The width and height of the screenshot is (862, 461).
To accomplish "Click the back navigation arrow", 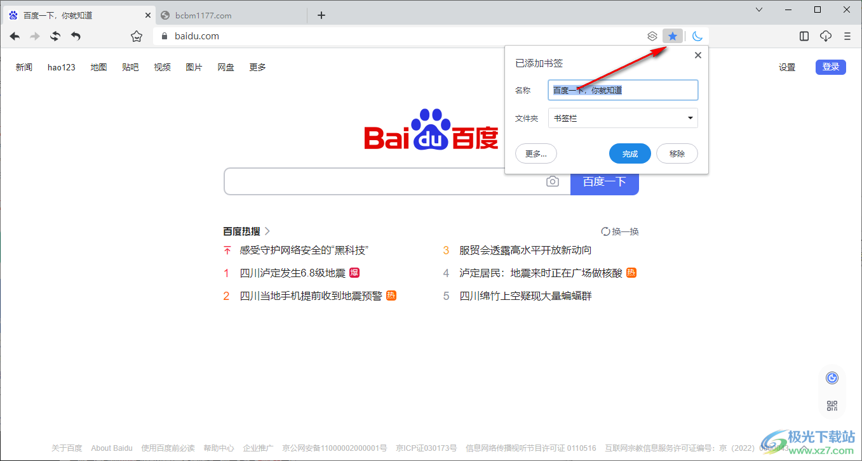I will [x=15, y=36].
